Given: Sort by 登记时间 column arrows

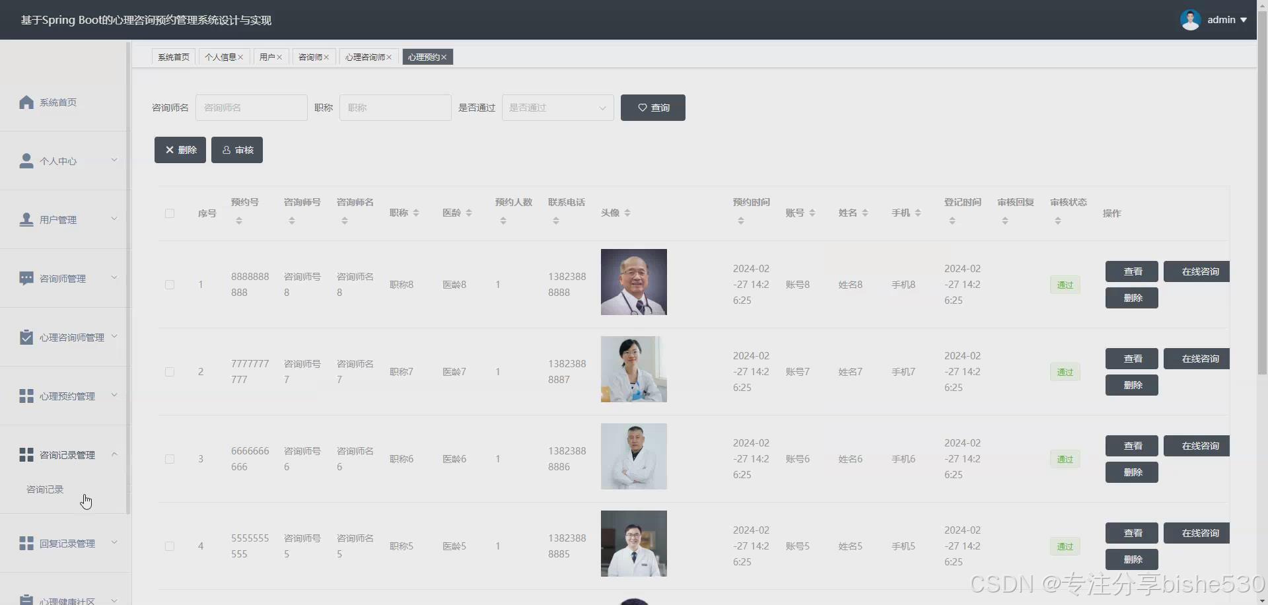Looking at the screenshot, I should [952, 221].
